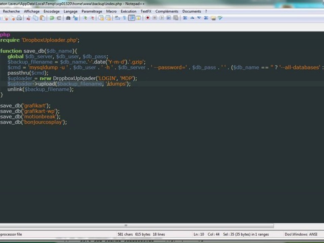
Task: Click the Paste clipboard icon
Action: [x=43, y=18]
